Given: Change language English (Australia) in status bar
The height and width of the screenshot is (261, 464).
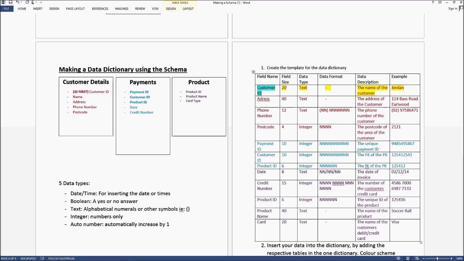Looking at the screenshot, I should [x=61, y=258].
